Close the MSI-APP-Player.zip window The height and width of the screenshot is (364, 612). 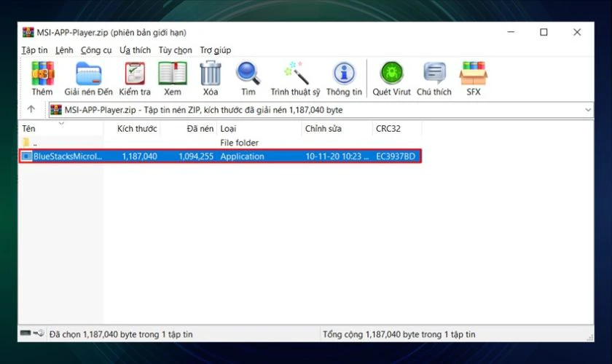577,32
